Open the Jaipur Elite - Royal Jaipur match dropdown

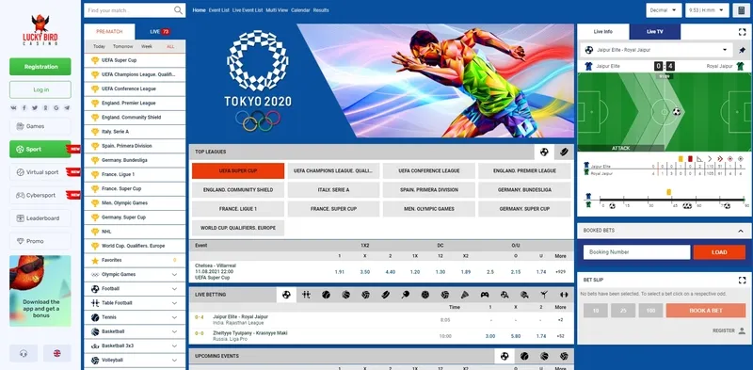[x=656, y=50]
